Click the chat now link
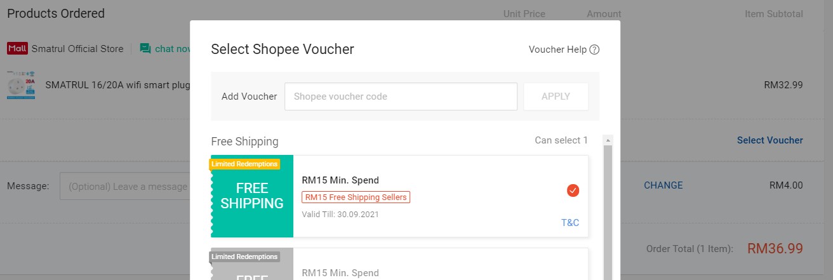The height and width of the screenshot is (280, 833). coord(172,49)
